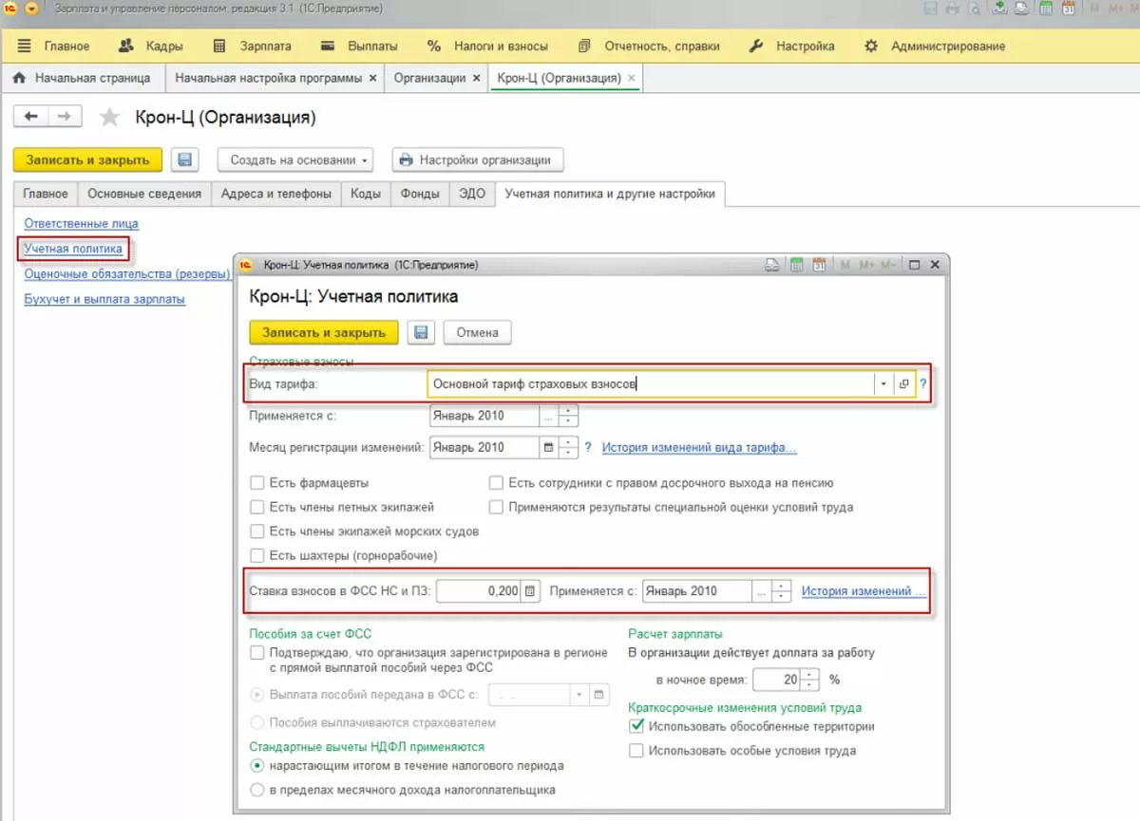Viewport: 1140px width, 821px height.
Task: Click the copy documents icon in title bar
Action: coord(1022,9)
